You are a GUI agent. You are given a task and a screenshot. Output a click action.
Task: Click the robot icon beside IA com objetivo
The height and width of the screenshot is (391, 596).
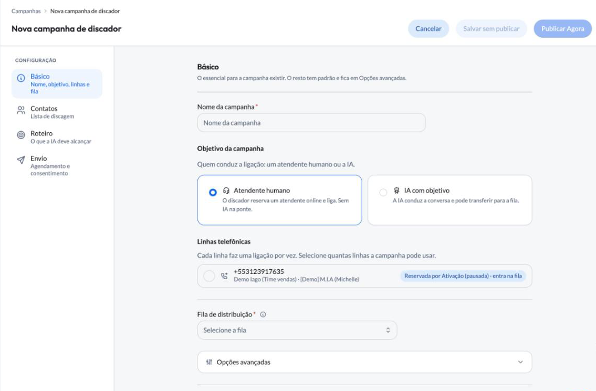point(396,191)
